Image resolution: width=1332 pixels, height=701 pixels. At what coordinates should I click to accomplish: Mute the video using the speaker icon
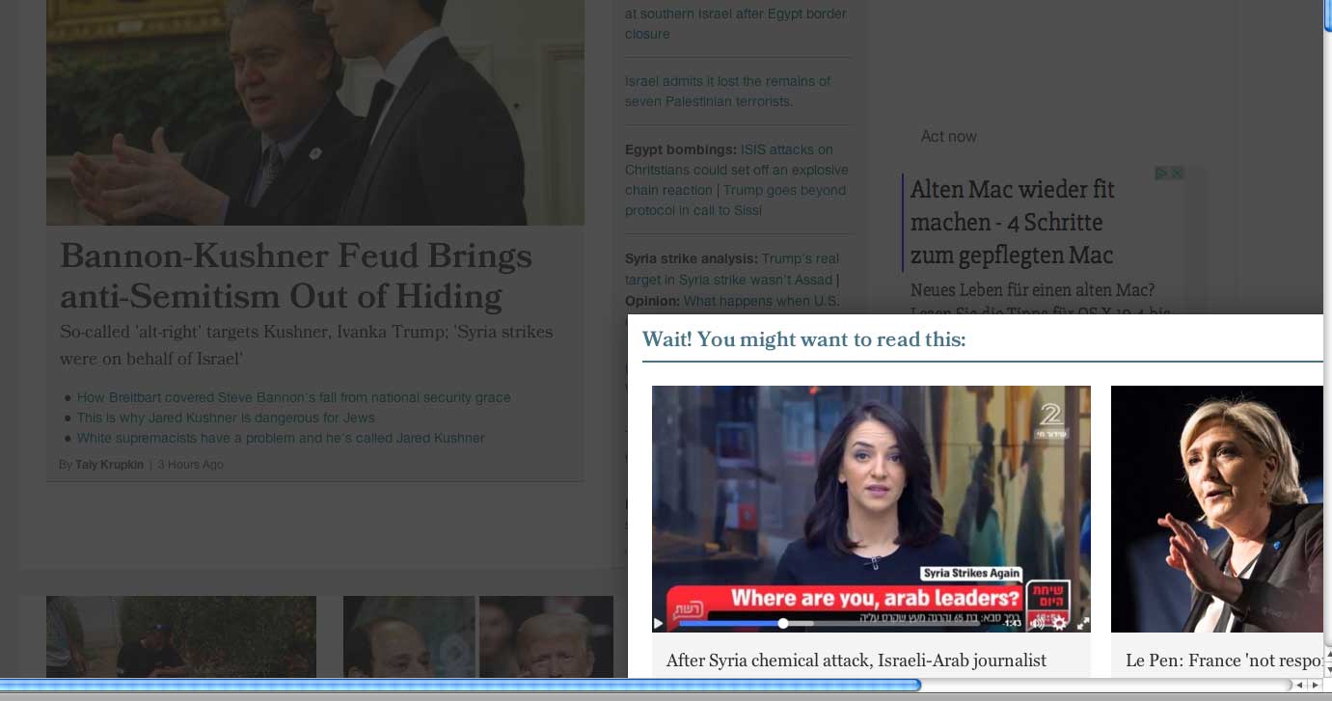(x=1038, y=623)
